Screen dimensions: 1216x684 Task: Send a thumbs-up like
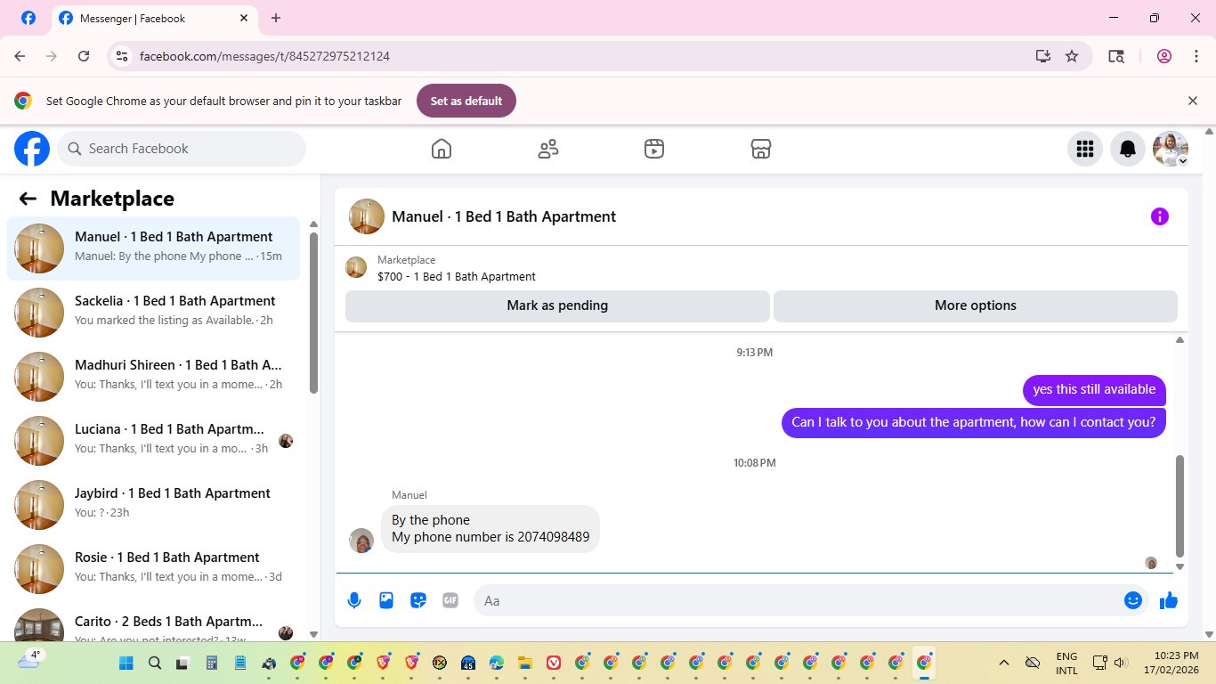pyautogui.click(x=1169, y=600)
